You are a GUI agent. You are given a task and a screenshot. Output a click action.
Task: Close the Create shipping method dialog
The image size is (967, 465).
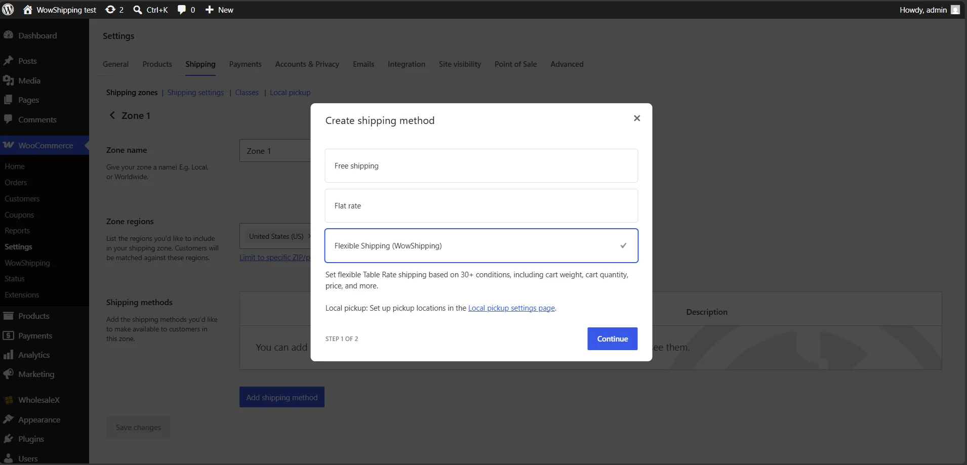(x=637, y=118)
